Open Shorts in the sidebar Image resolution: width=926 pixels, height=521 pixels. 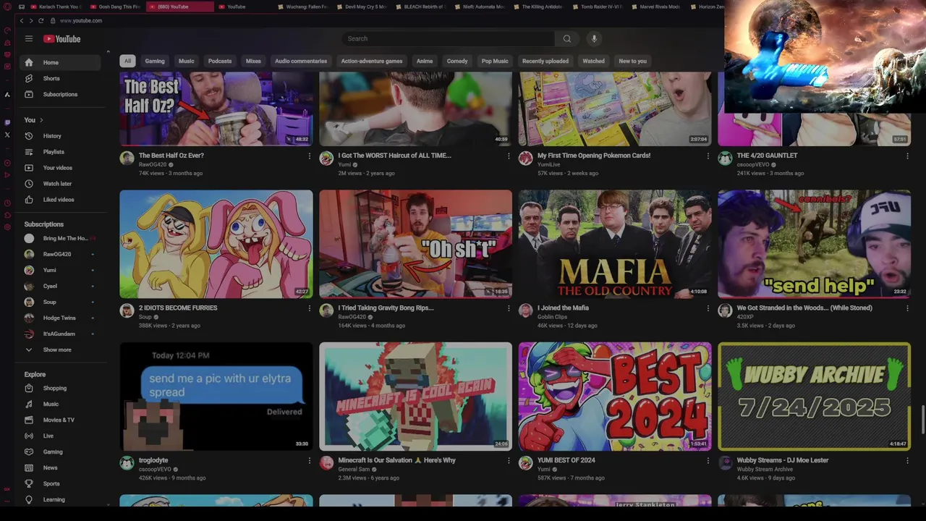click(60, 78)
